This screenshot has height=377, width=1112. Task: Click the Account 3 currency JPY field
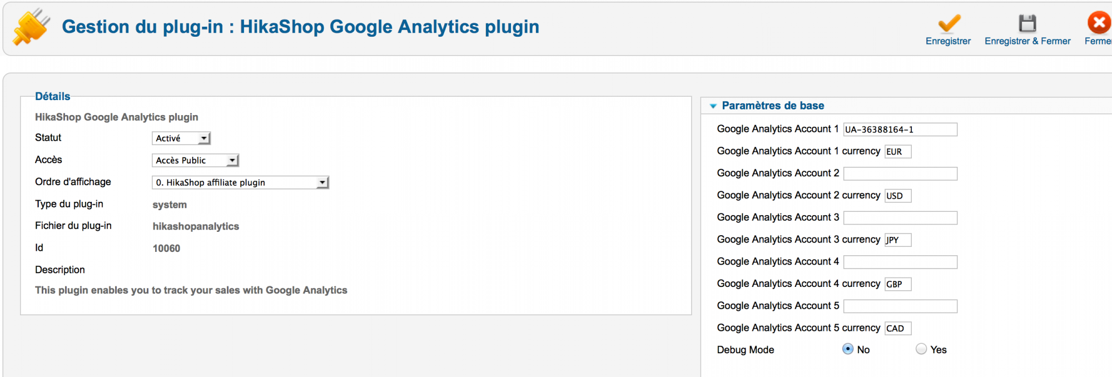click(x=898, y=240)
